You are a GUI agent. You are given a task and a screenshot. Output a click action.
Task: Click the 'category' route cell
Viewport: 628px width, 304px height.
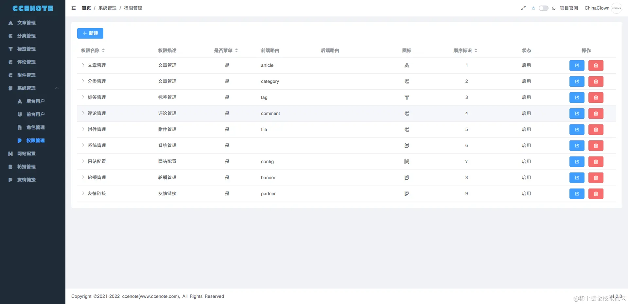click(270, 81)
